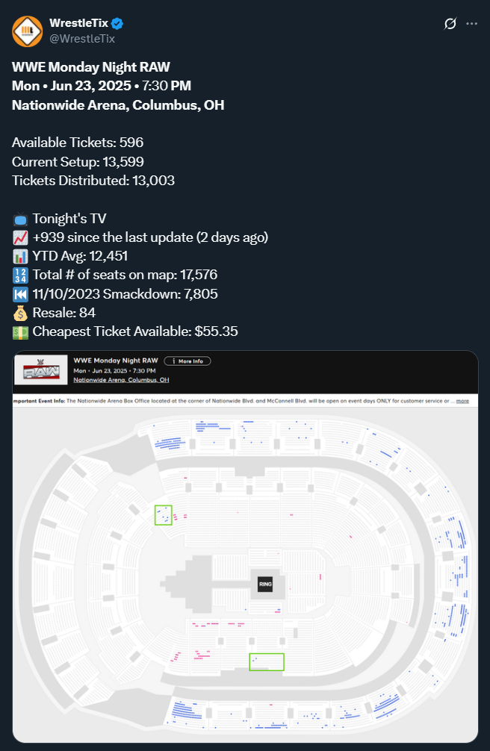This screenshot has height=751, width=490.
Task: Click the TV emoji beside Tonight's TV
Action: click(x=20, y=219)
